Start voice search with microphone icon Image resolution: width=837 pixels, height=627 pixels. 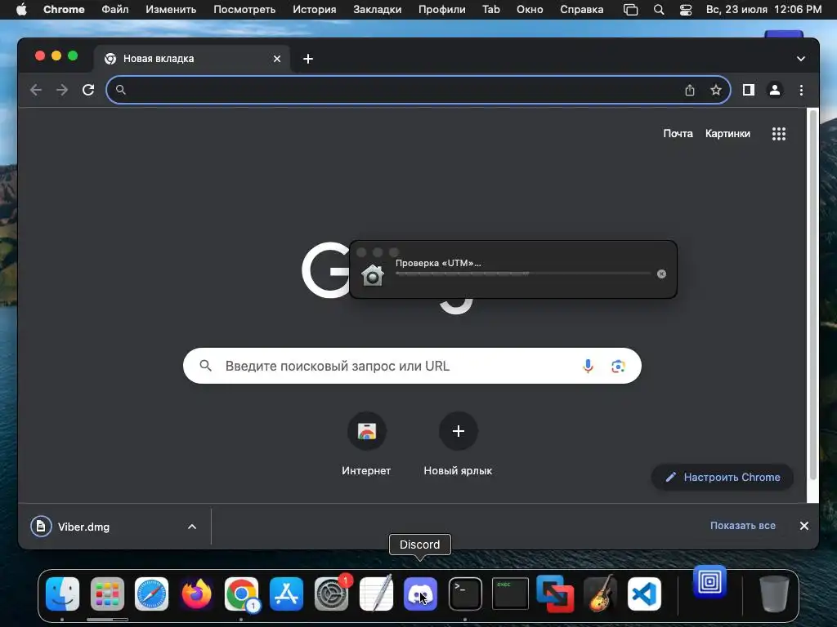pos(588,366)
